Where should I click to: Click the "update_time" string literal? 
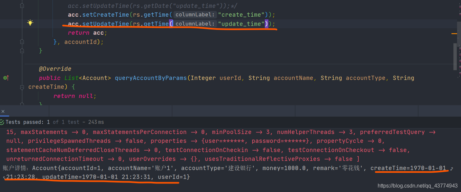click(x=241, y=24)
